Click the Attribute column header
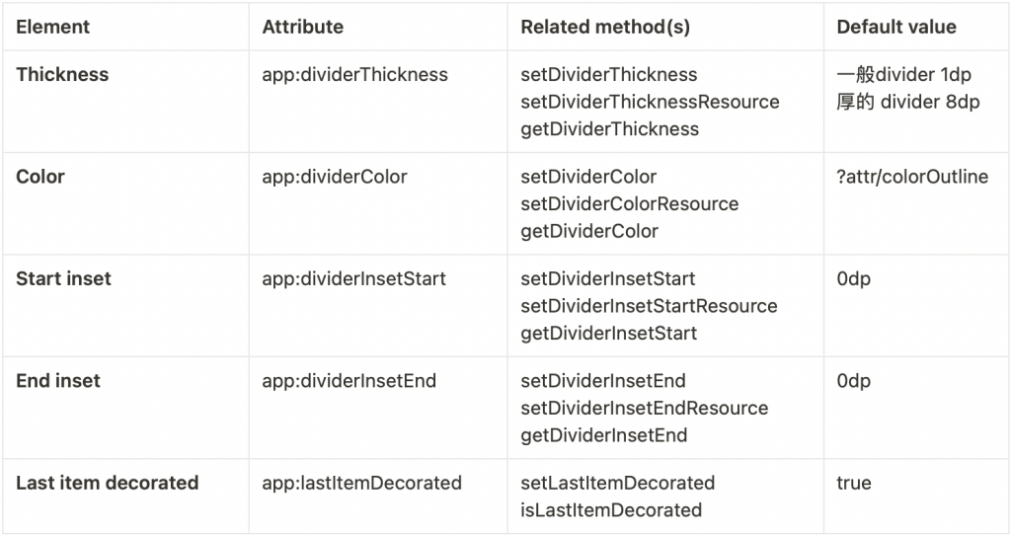The width and height of the screenshot is (1011, 535). tap(302, 28)
